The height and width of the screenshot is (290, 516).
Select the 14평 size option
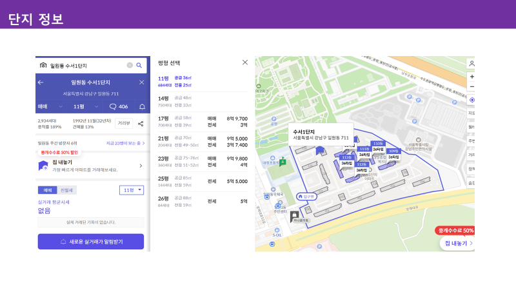click(203, 102)
